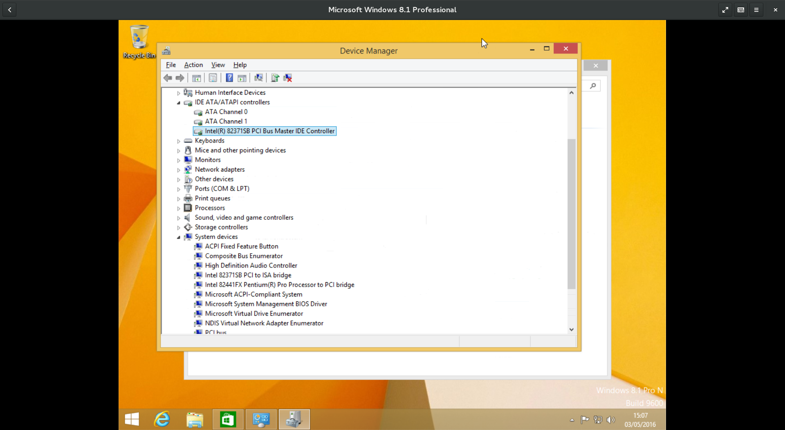Toggle the Show/Hide Action Pane toolbar button

coord(242,78)
